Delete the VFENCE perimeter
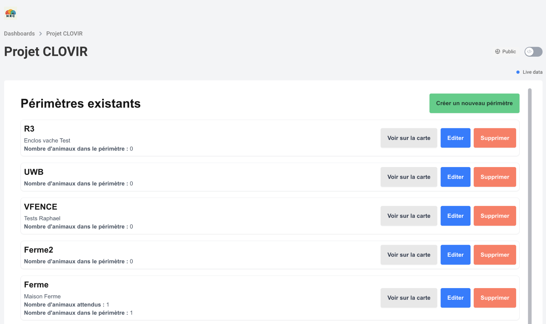546x324 pixels. pyautogui.click(x=495, y=216)
